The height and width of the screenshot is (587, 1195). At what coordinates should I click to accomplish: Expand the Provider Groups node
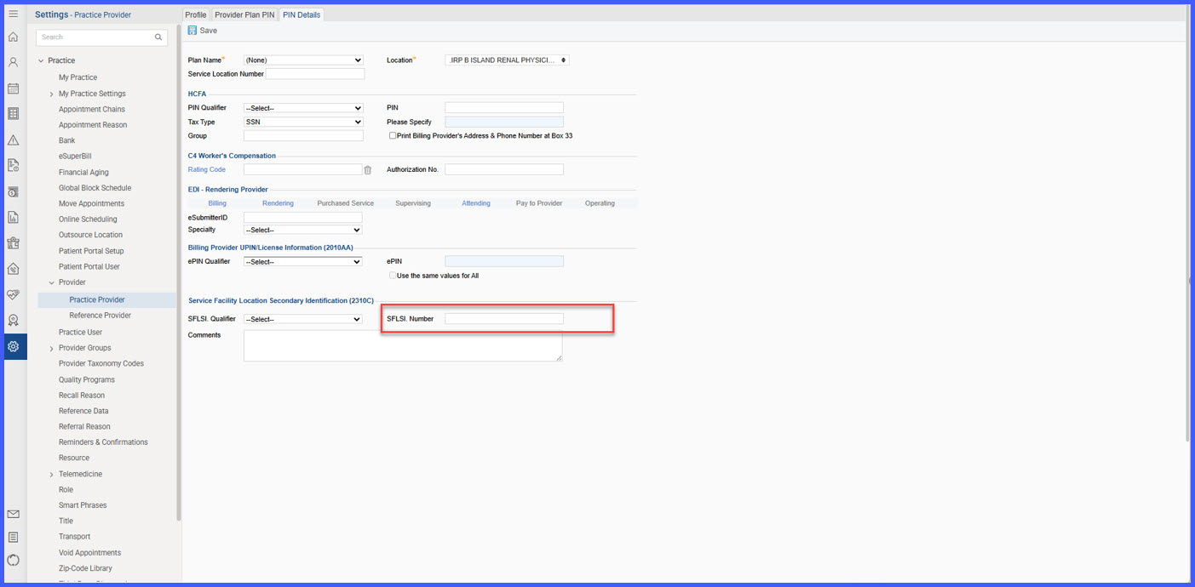point(51,348)
